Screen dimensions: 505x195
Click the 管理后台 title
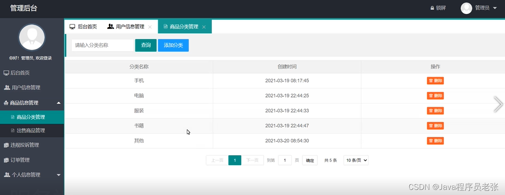pos(23,9)
